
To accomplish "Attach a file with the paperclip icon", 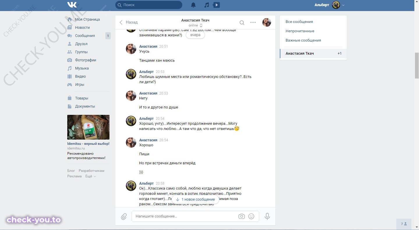I will click(124, 217).
